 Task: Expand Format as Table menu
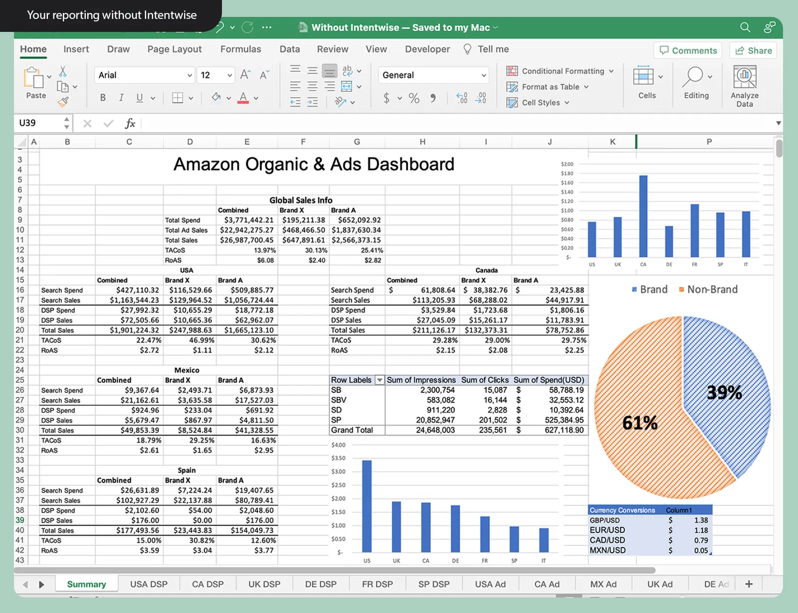[586, 87]
